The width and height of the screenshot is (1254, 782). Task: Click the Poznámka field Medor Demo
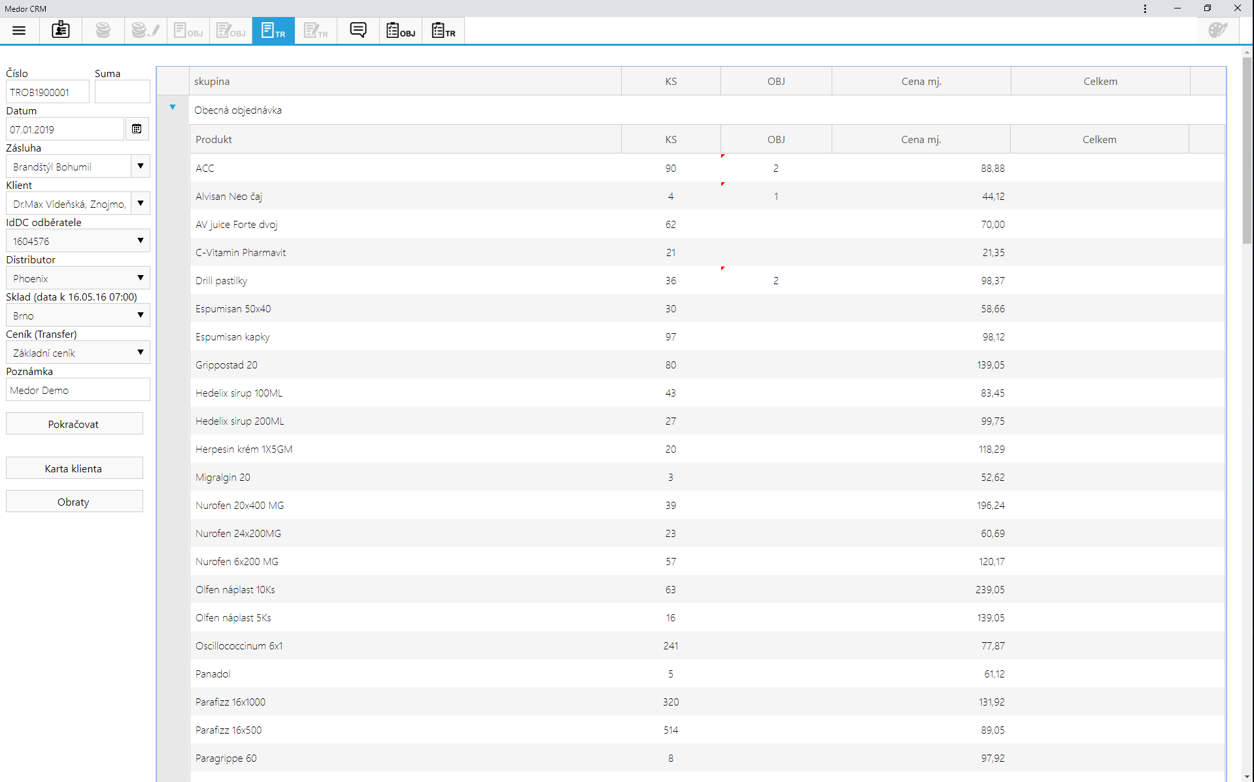coord(78,389)
